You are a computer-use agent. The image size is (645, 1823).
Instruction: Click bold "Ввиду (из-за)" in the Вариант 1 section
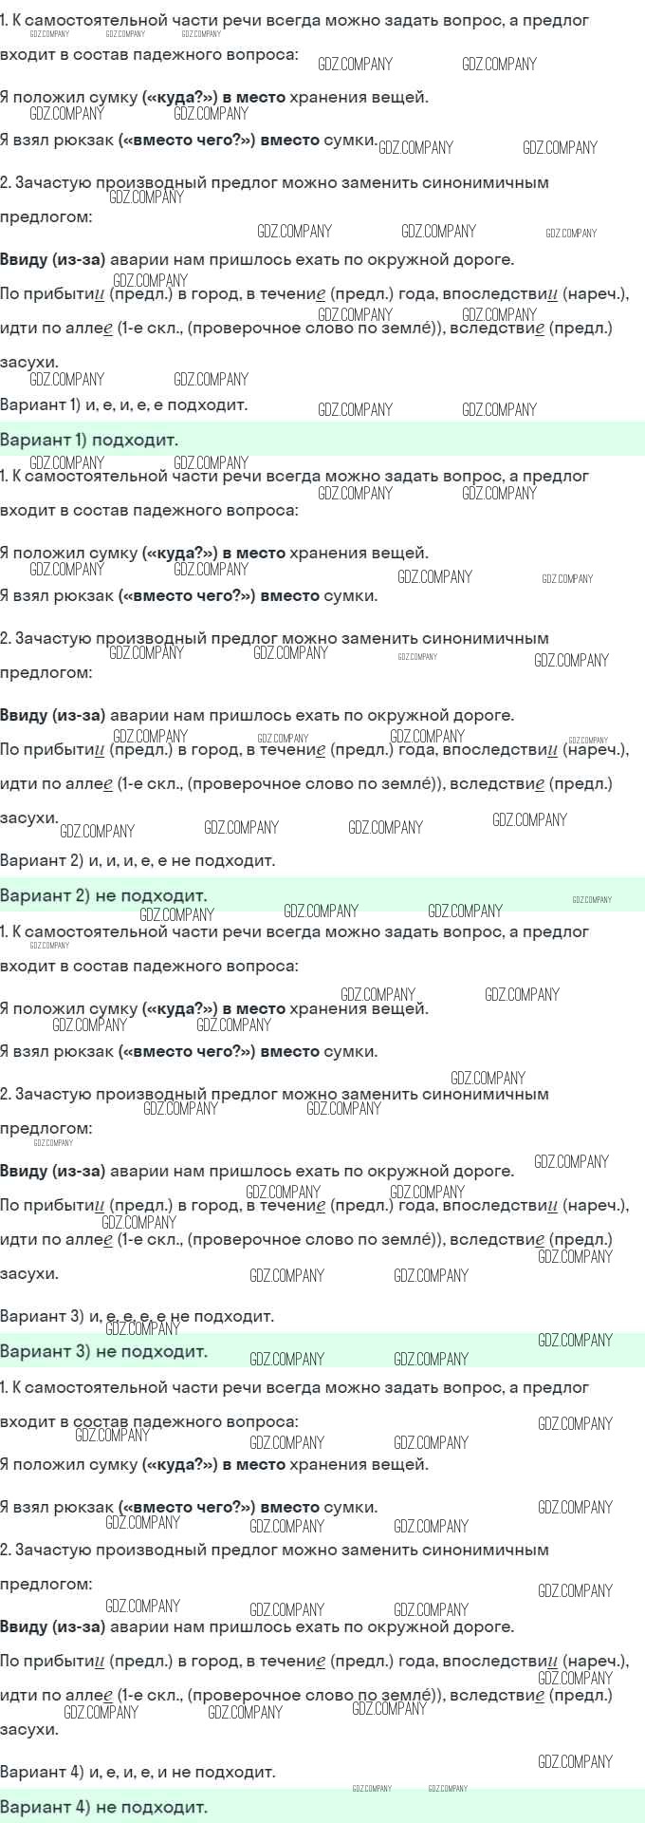pyautogui.click(x=53, y=259)
